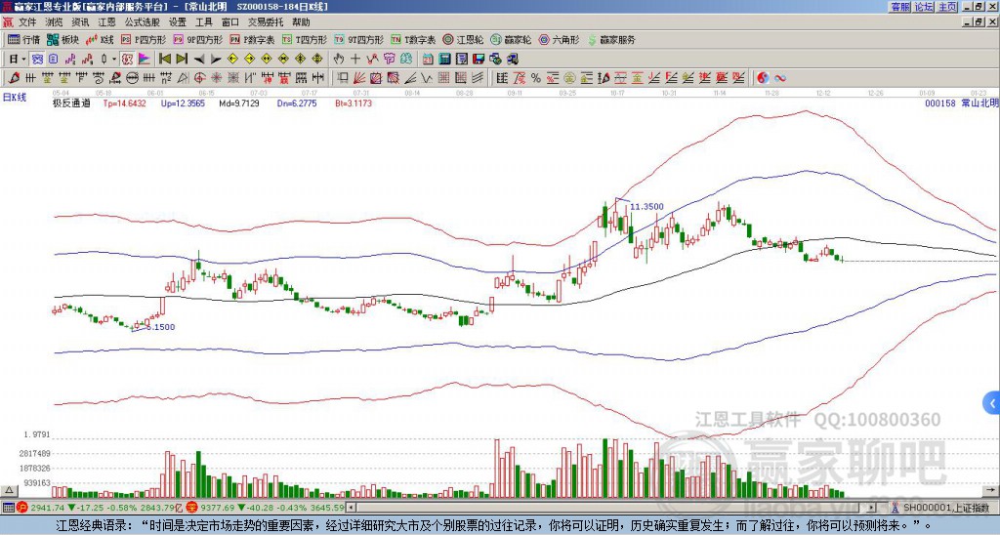Click the Md=9.7129 indicator value
Image resolution: width=1000 pixels, height=535 pixels.
pos(239,103)
